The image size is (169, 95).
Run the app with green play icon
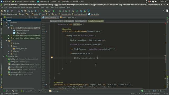[x=54, y=11]
